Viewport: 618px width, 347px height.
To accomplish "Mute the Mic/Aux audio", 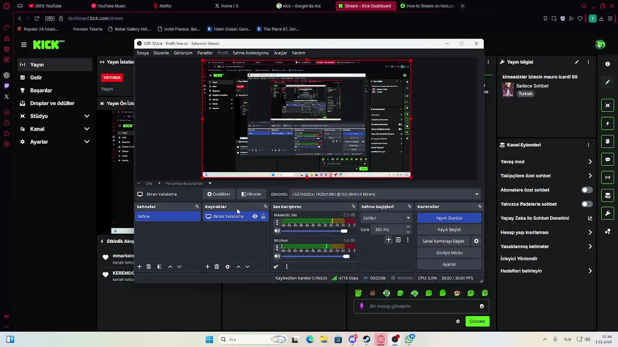I will pyautogui.click(x=277, y=256).
